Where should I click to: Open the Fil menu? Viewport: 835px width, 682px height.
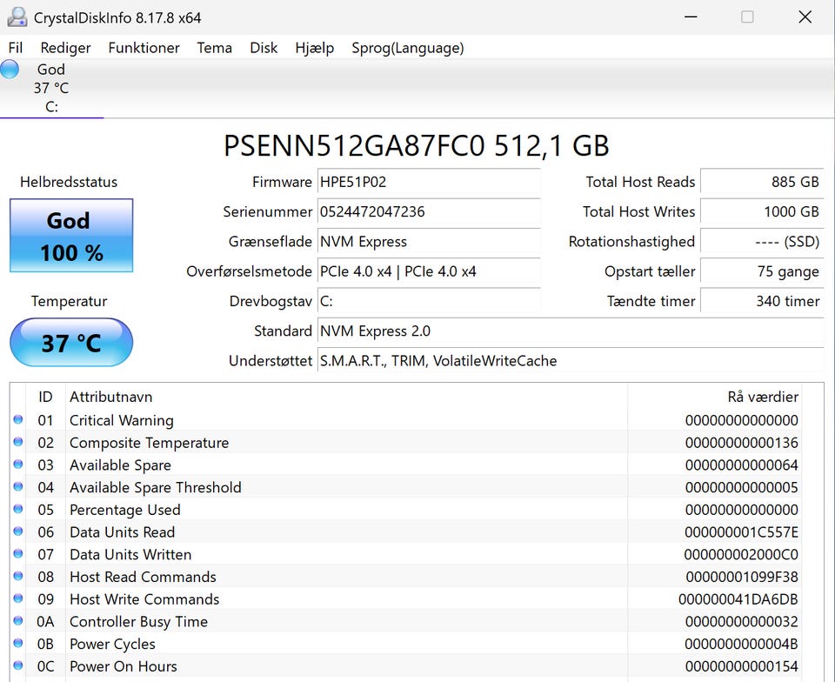click(16, 48)
